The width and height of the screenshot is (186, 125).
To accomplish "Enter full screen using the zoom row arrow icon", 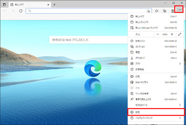I will coord(180,34).
